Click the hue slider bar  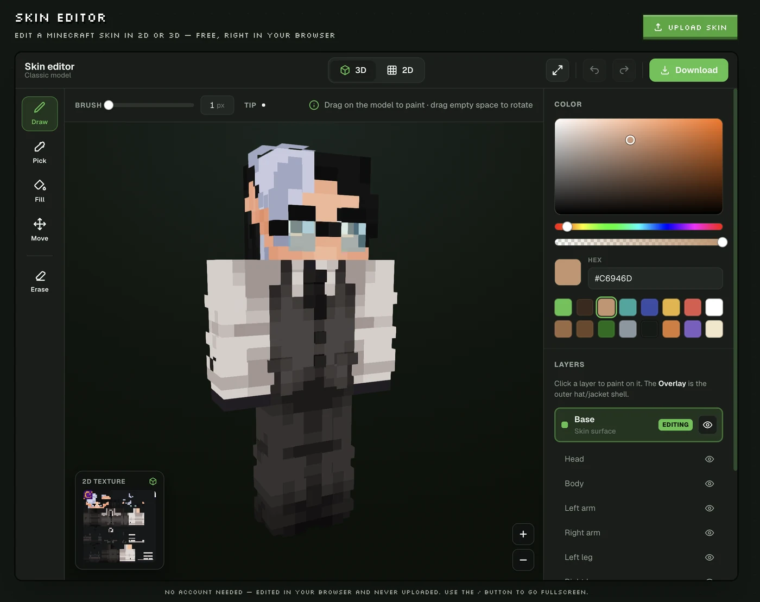point(638,227)
